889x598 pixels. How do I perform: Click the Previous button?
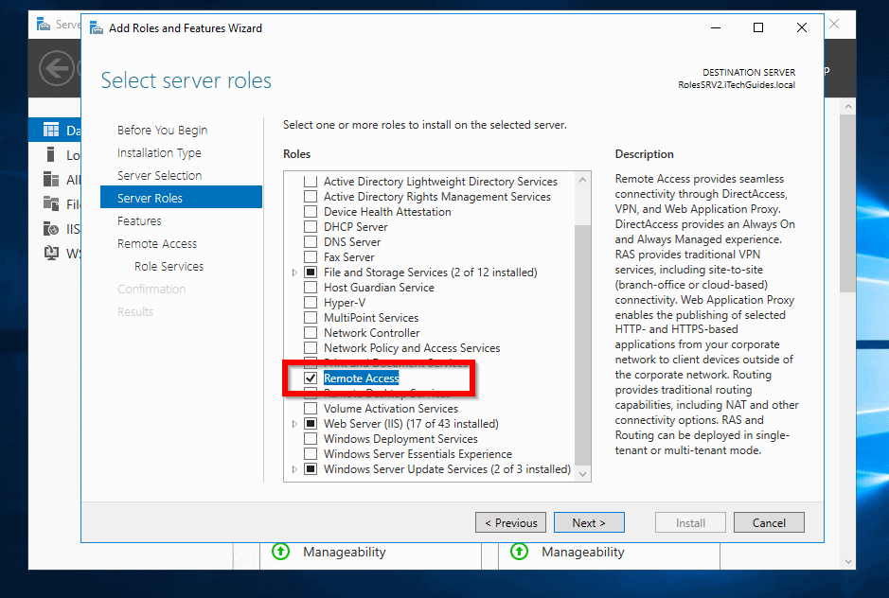510,521
